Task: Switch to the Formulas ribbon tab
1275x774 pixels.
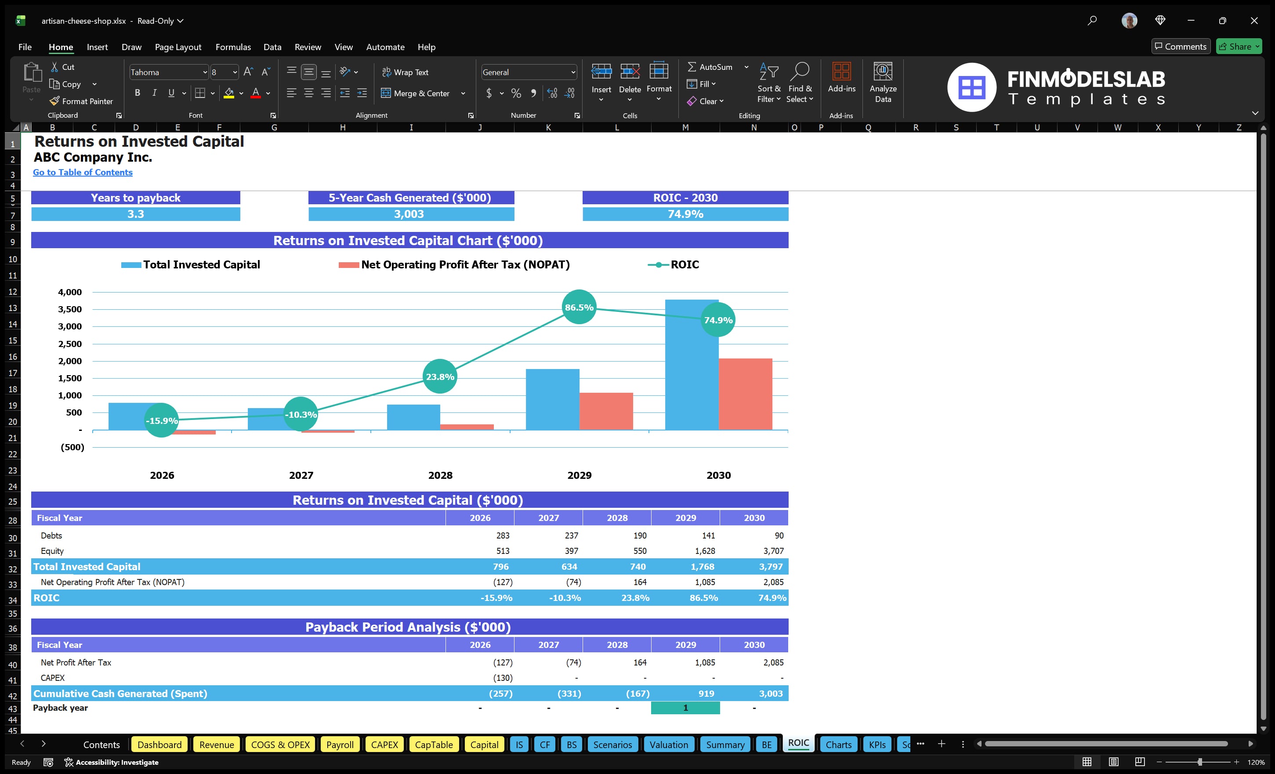Action: 233,47
